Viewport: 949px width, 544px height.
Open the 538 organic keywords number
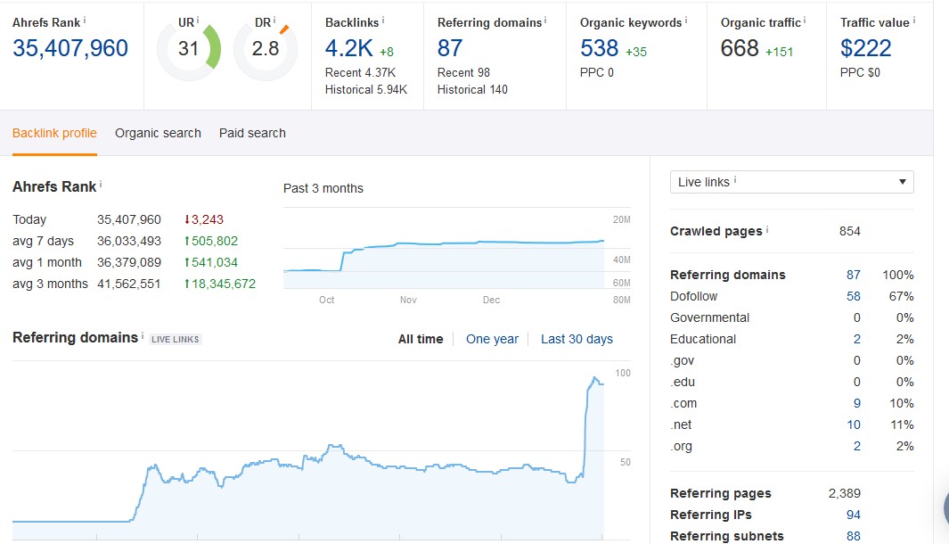(599, 48)
